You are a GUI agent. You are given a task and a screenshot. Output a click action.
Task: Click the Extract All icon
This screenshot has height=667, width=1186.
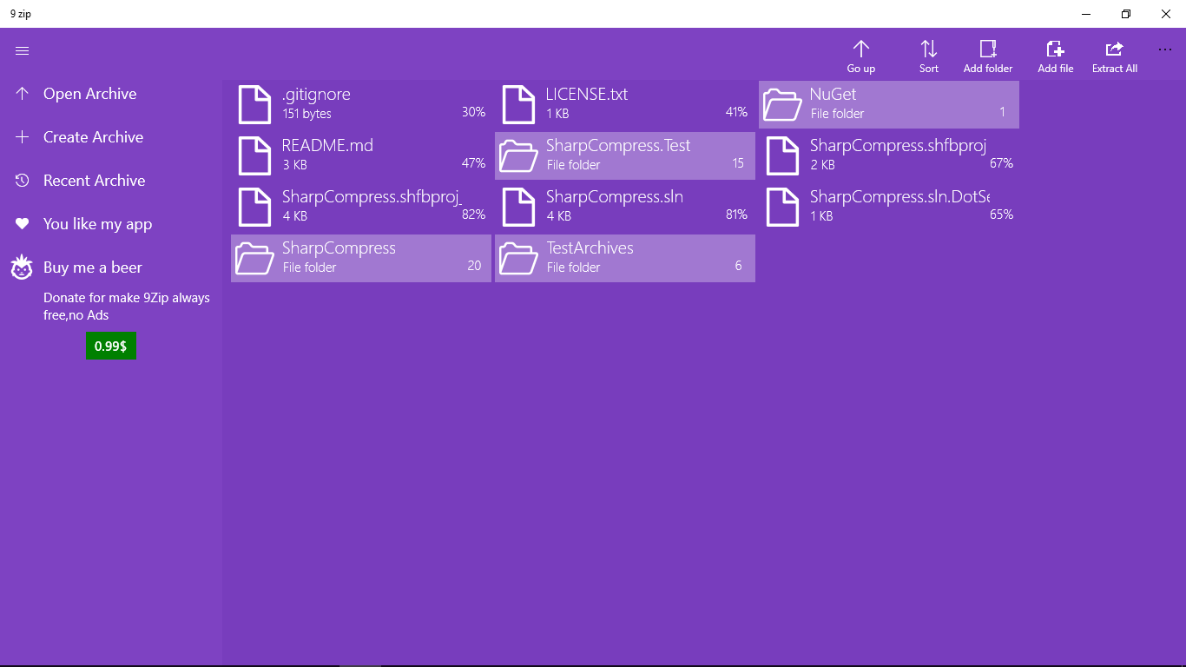(1114, 50)
